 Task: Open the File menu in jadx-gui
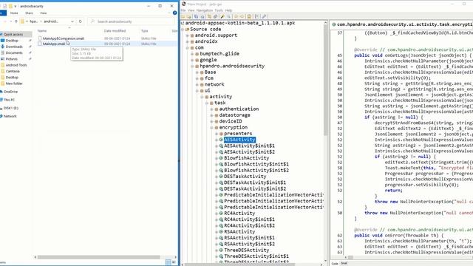(183, 10)
